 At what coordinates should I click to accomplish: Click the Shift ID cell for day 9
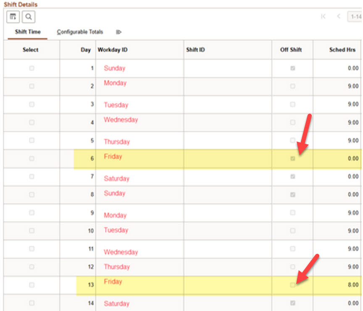(x=228, y=213)
